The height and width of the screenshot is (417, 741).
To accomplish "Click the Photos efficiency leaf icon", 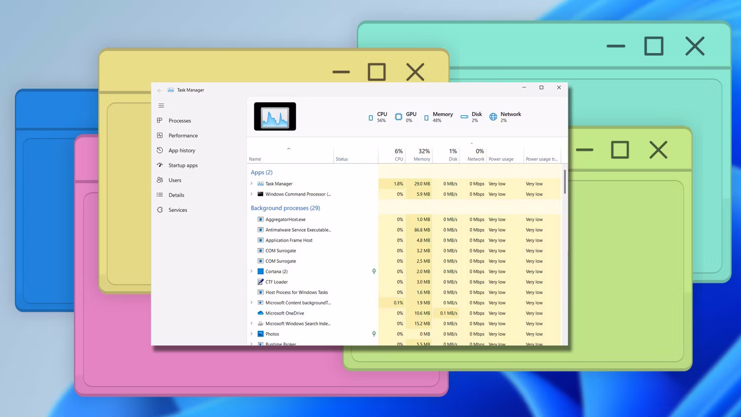I will (374, 334).
